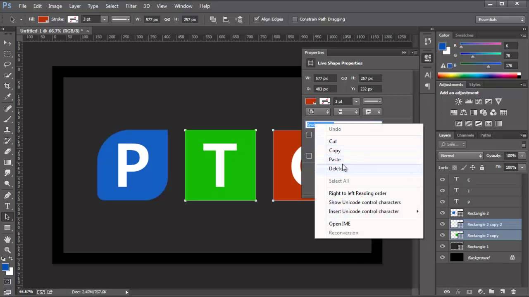Click the width field in Properties panel

(x=325, y=78)
